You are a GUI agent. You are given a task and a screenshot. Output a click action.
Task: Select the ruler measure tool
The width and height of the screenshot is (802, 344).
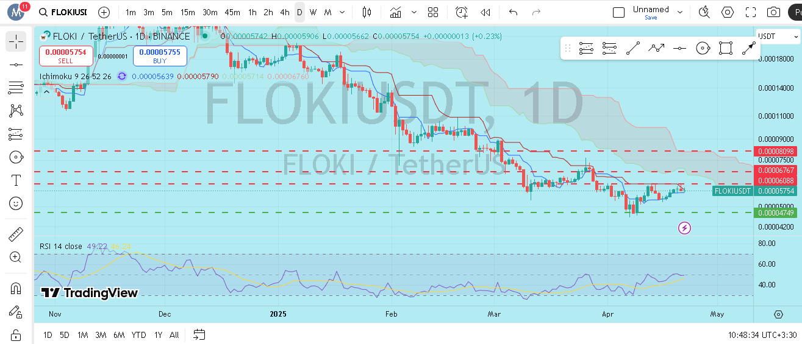(16, 234)
